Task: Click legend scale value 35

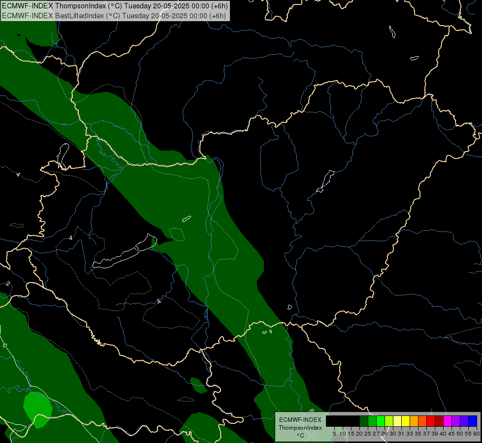Action: 418,434
